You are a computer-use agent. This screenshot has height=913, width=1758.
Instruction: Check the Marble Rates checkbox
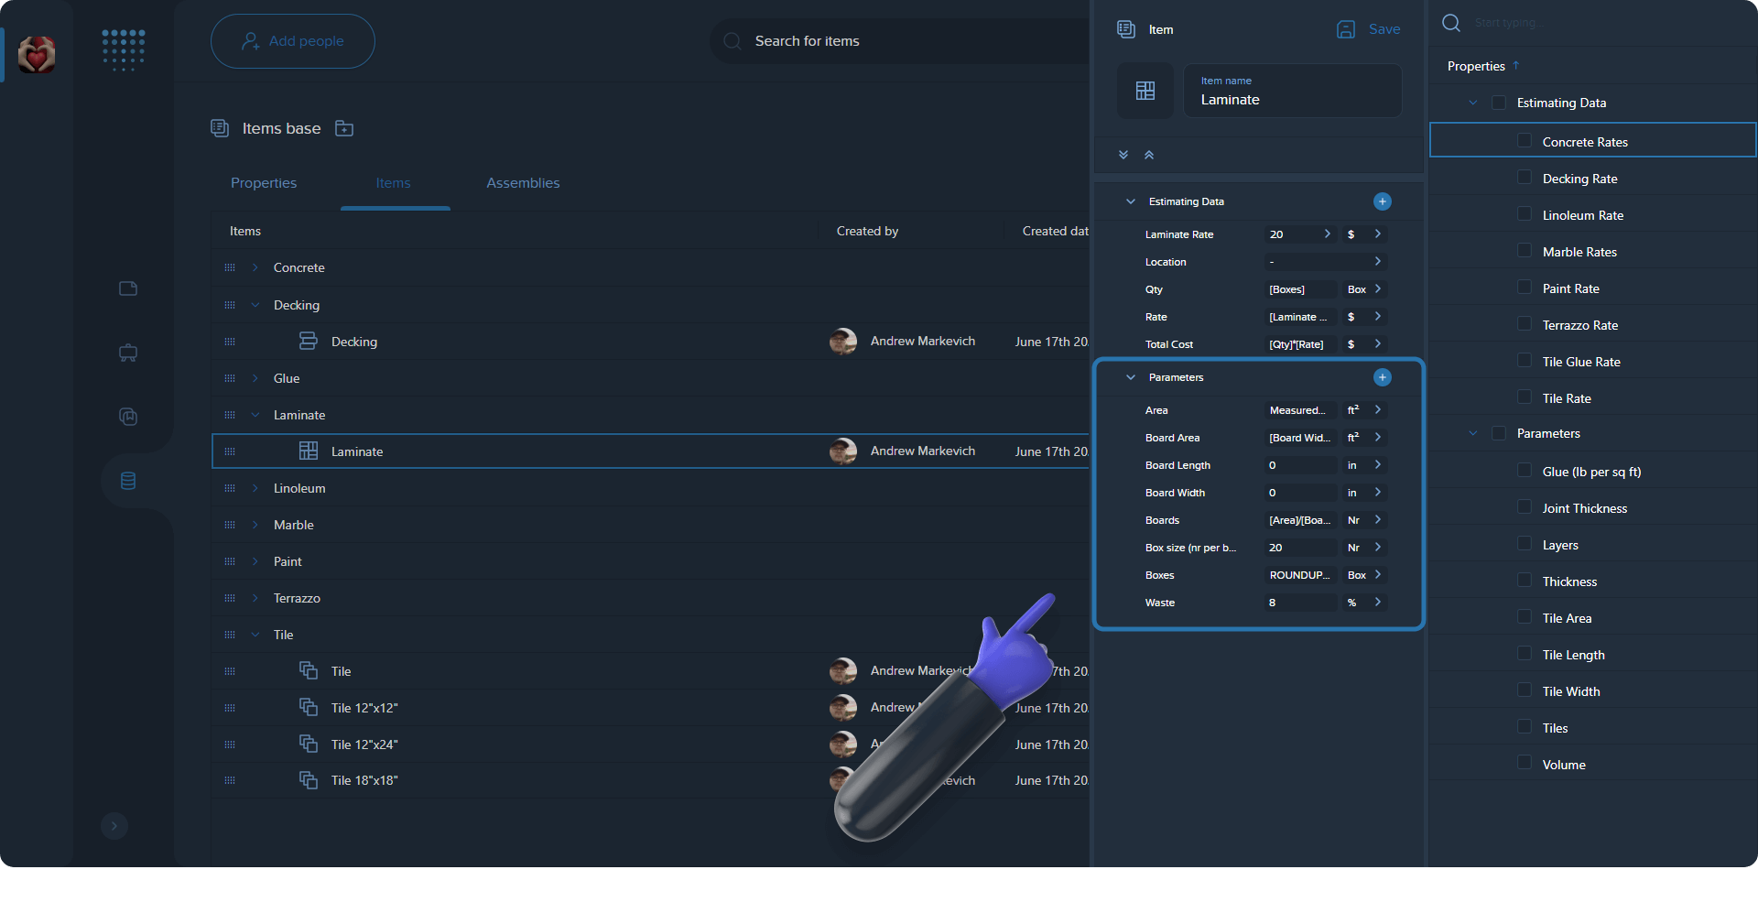[1525, 250]
